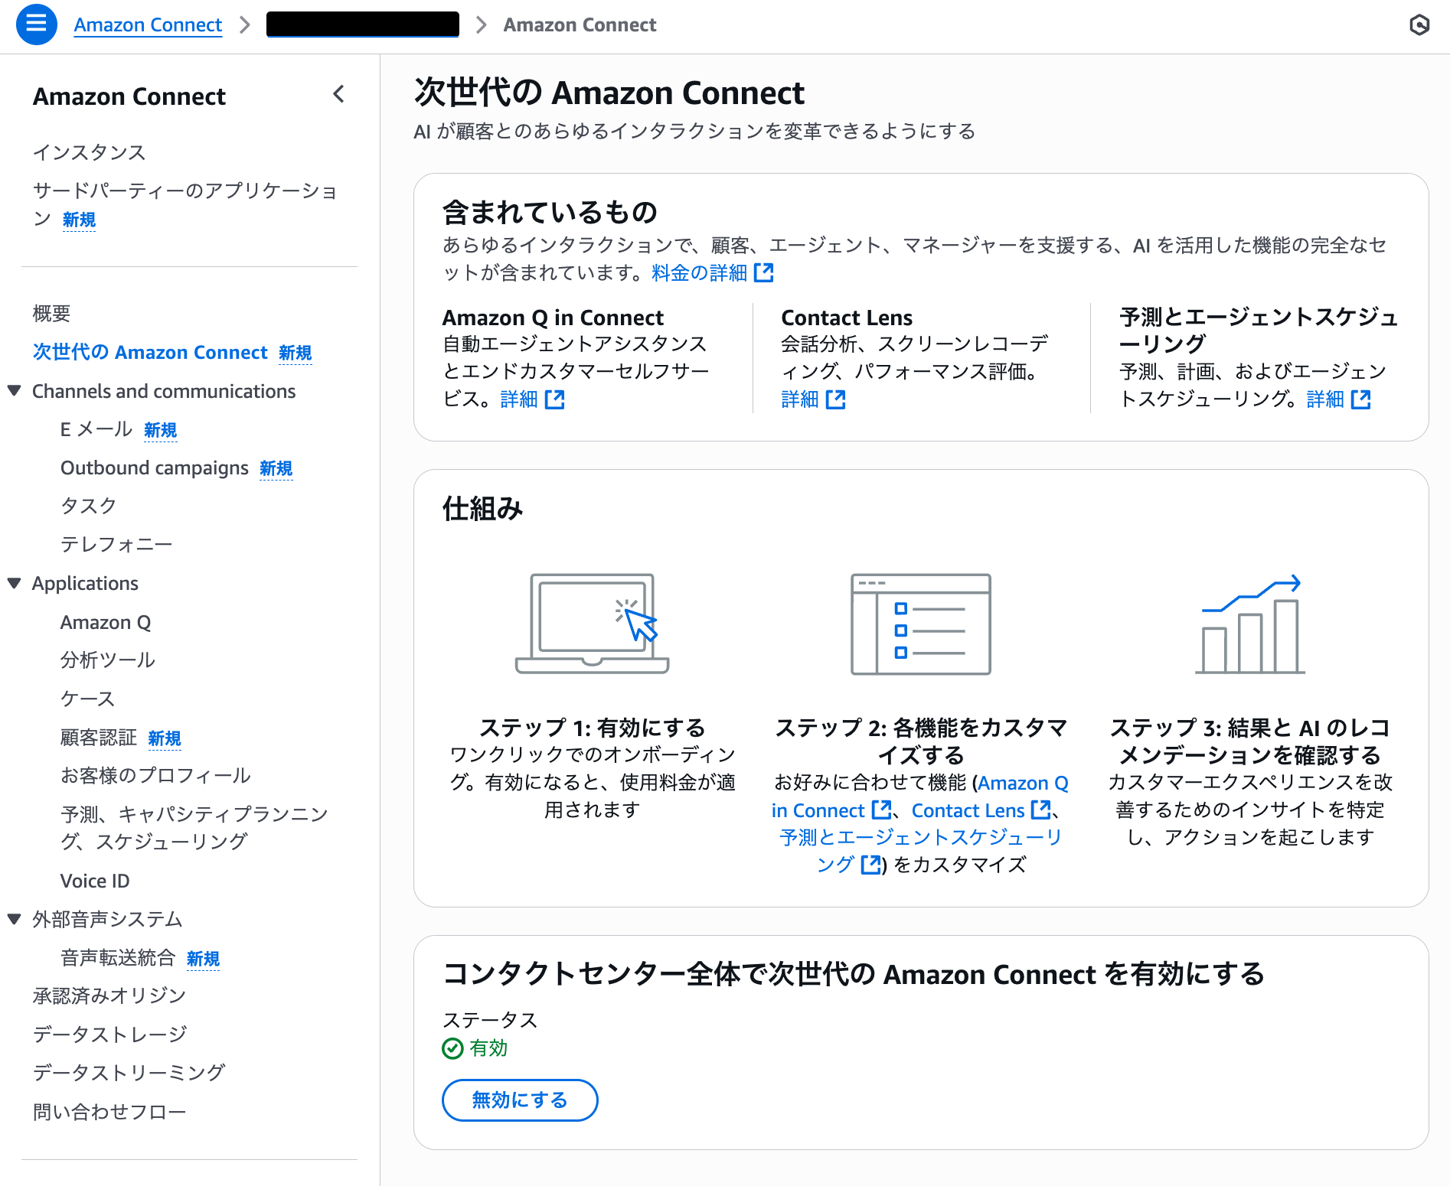
Task: Open Contact Lens link in Step 2
Action: point(968,810)
